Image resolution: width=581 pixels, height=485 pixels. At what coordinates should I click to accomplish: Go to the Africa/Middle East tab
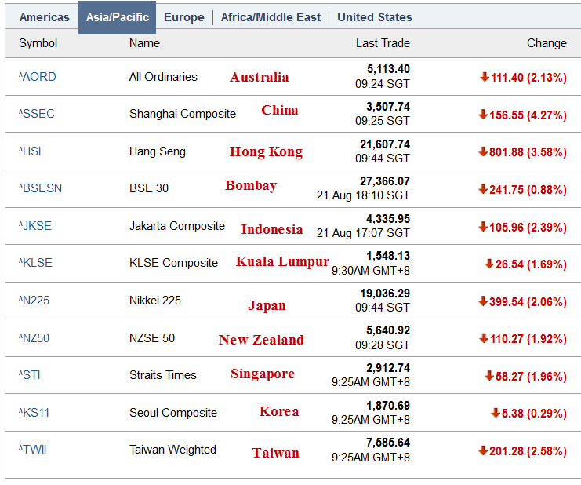point(271,16)
